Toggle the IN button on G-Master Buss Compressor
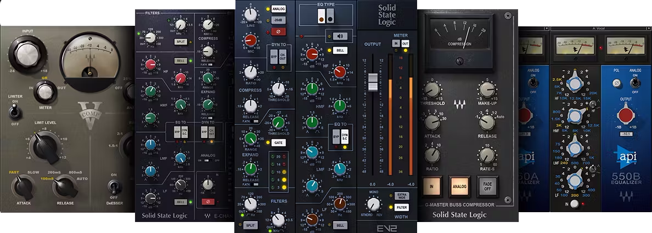The image size is (652, 233). [431, 186]
